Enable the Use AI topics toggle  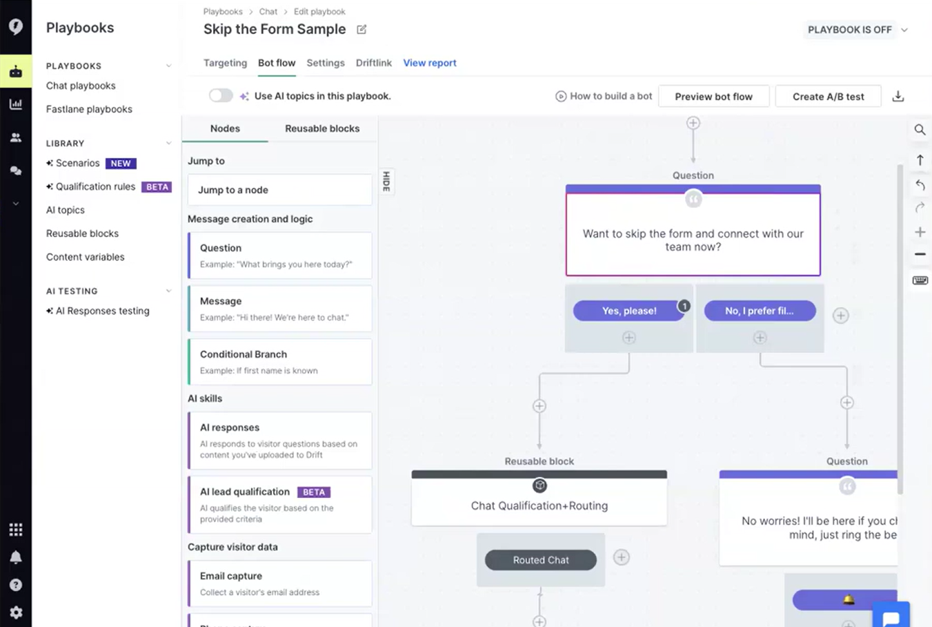pyautogui.click(x=221, y=96)
